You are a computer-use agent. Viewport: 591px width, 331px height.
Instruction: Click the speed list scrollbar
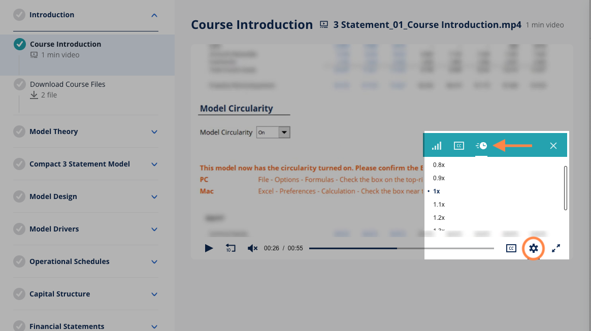click(566, 188)
